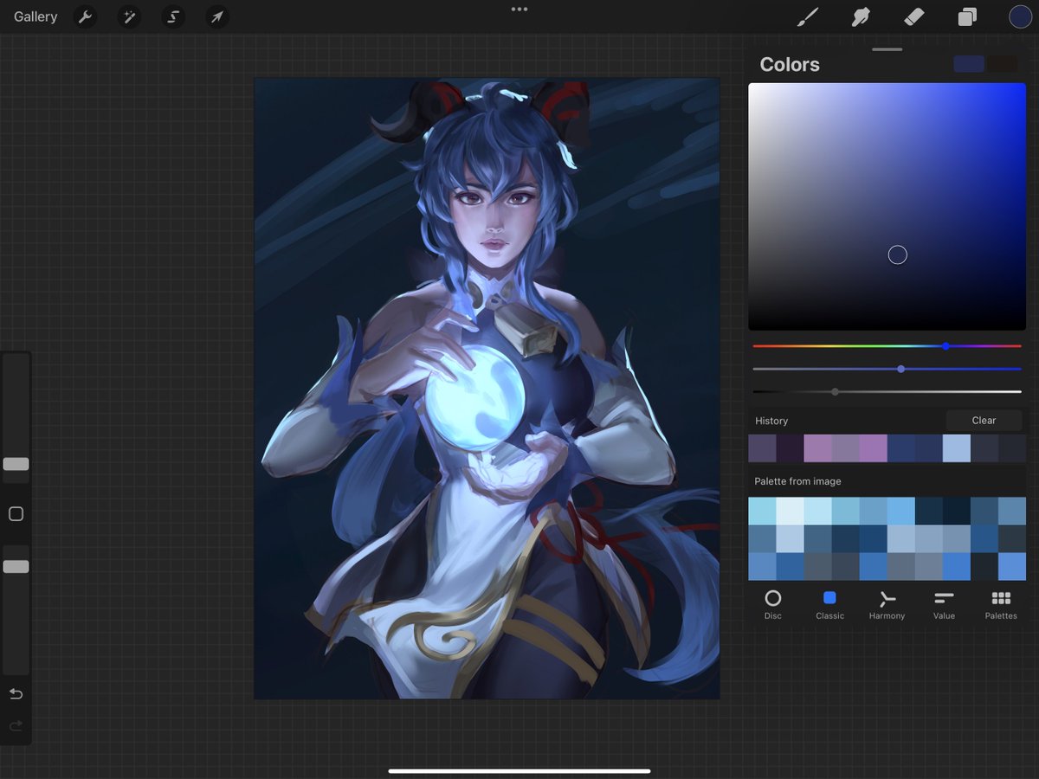The height and width of the screenshot is (779, 1039).
Task: Activate the Transform arrow tool
Action: (x=217, y=16)
